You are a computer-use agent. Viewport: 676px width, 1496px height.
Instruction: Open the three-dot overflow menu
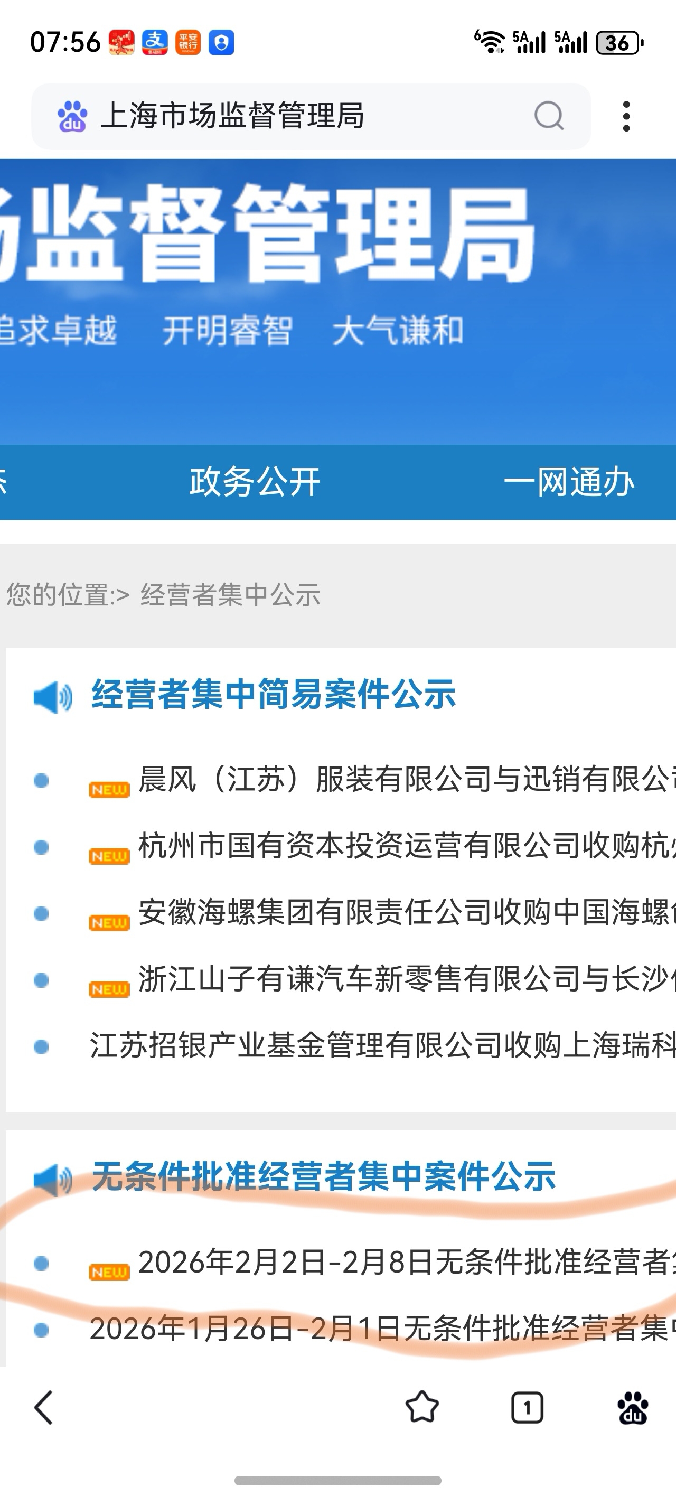click(626, 116)
